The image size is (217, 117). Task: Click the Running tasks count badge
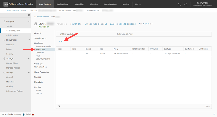pos(24,115)
